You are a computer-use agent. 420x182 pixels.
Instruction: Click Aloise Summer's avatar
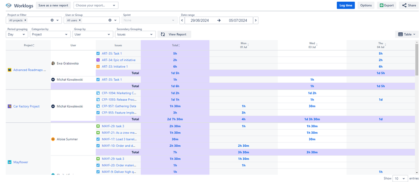tap(53, 139)
